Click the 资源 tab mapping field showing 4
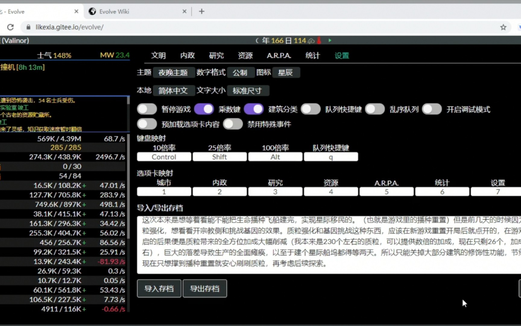The height and width of the screenshot is (326, 521). 331,192
